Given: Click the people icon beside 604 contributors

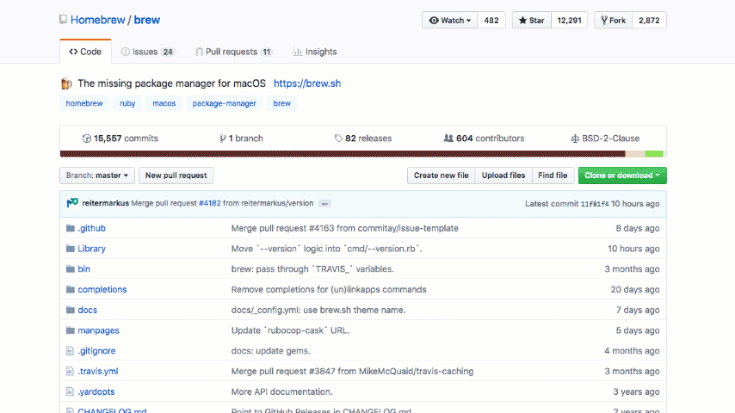Looking at the screenshot, I should point(448,139).
